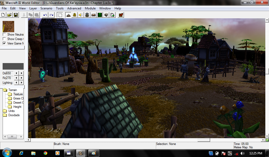Open the Campaign Editor icon

[94, 15]
